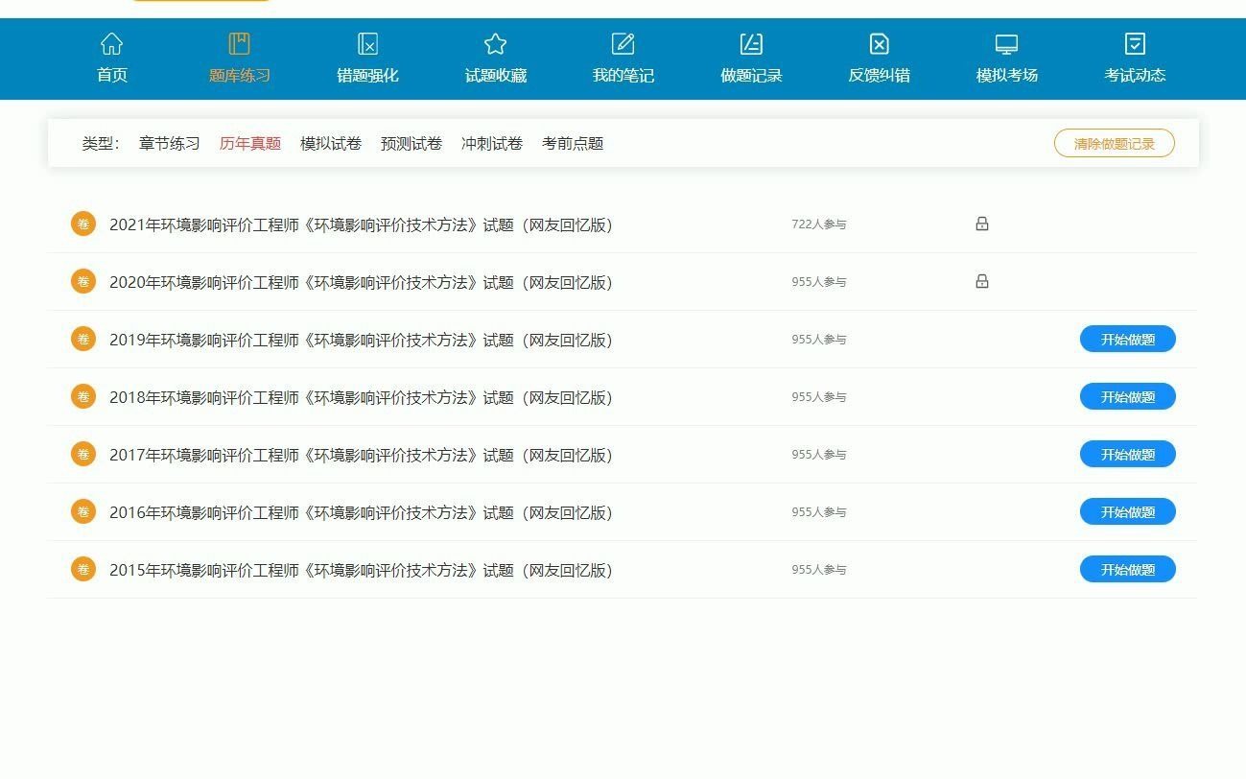Switch to 冲刺试卷 type
1246x779 pixels.
(x=492, y=144)
